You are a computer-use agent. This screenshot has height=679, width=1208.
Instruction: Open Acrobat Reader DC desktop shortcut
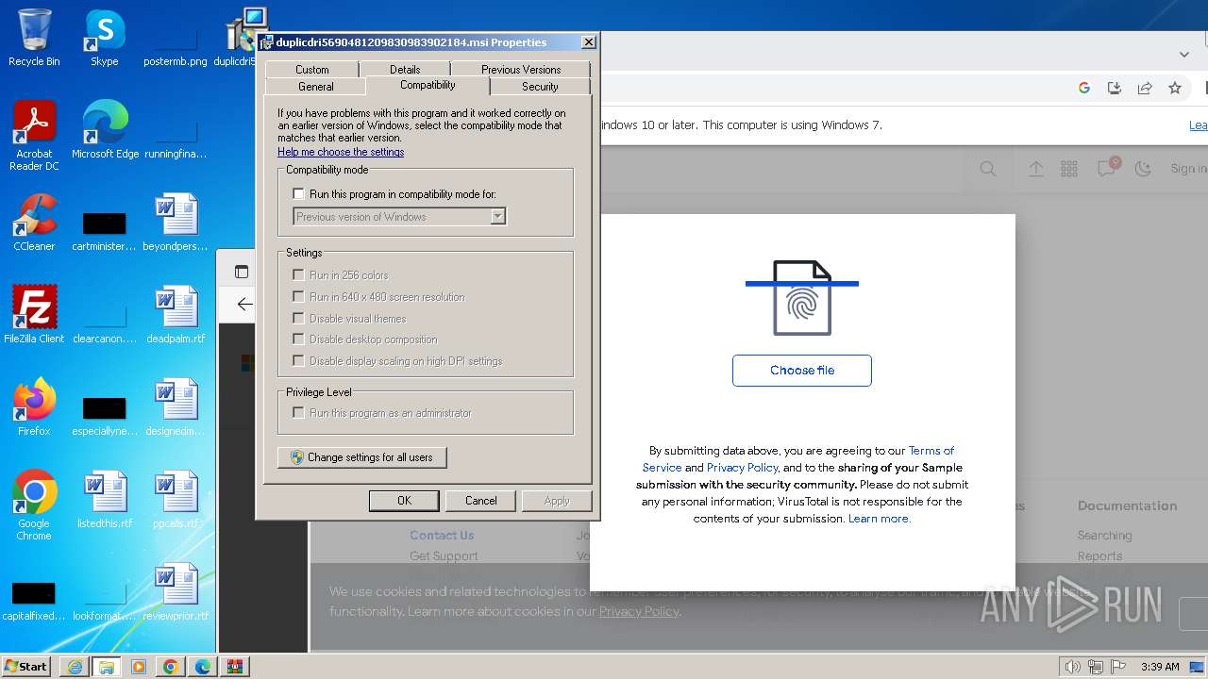click(34, 136)
